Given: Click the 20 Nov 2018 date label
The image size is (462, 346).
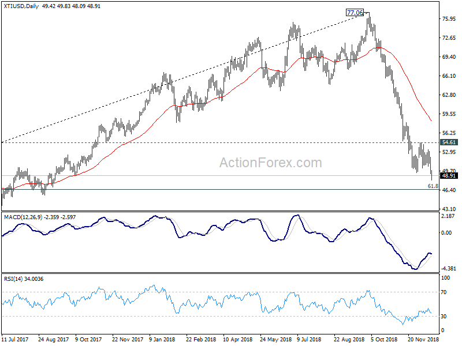Looking at the screenshot, I should pos(423,339).
